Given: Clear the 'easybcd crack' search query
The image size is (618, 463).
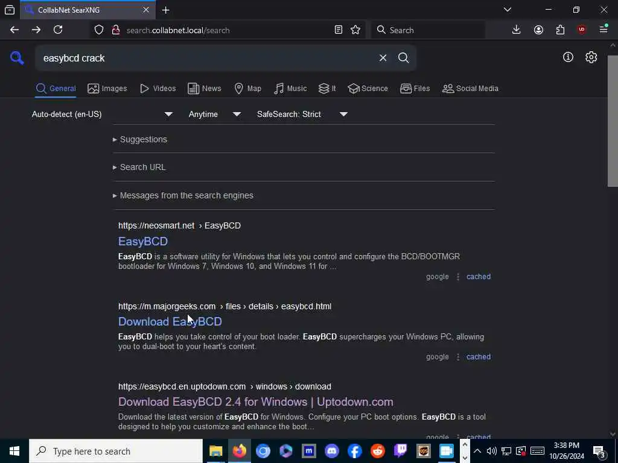Looking at the screenshot, I should (383, 58).
